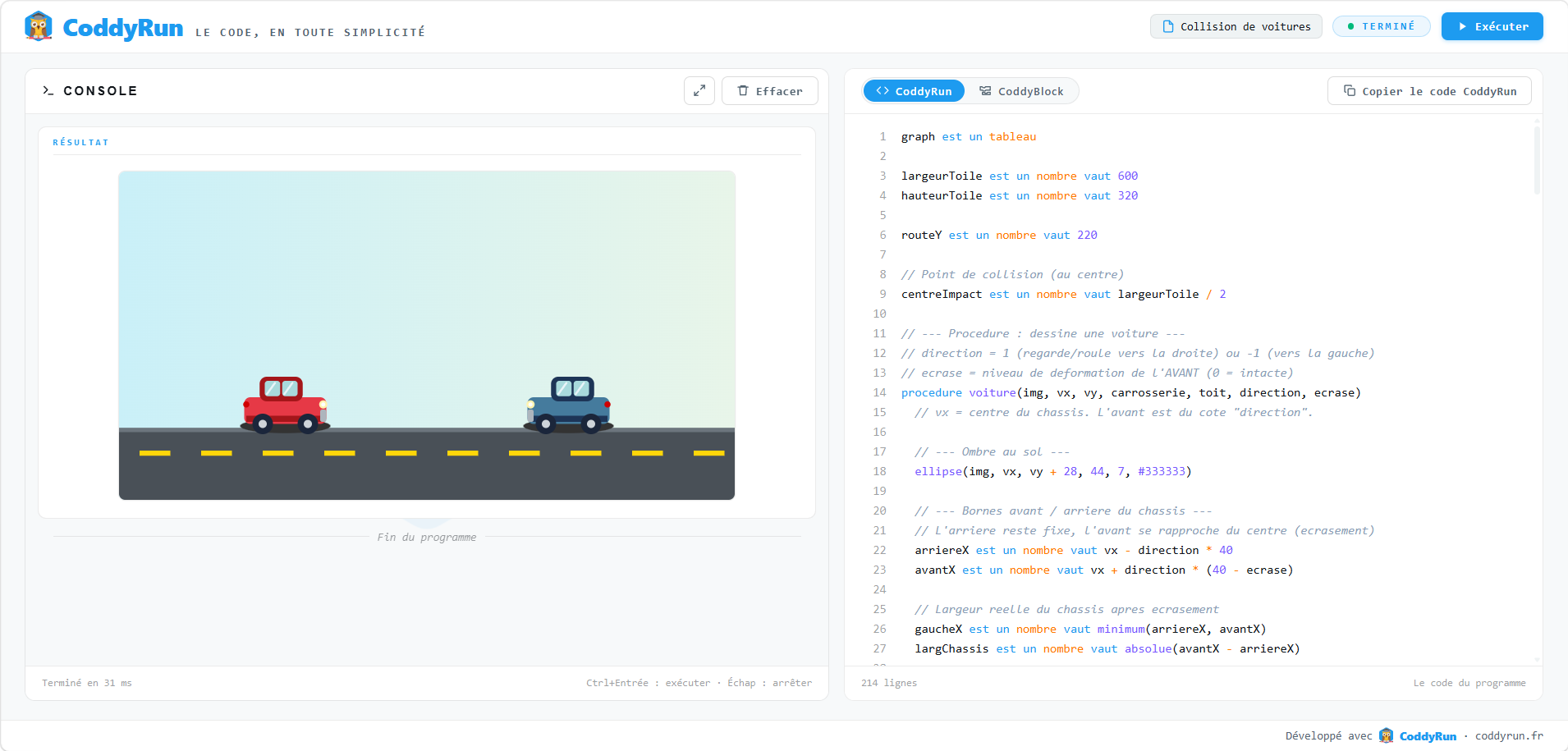This screenshot has width=1568, height=751.
Task: Switch to the CoddyBlock tab
Action: (1021, 91)
